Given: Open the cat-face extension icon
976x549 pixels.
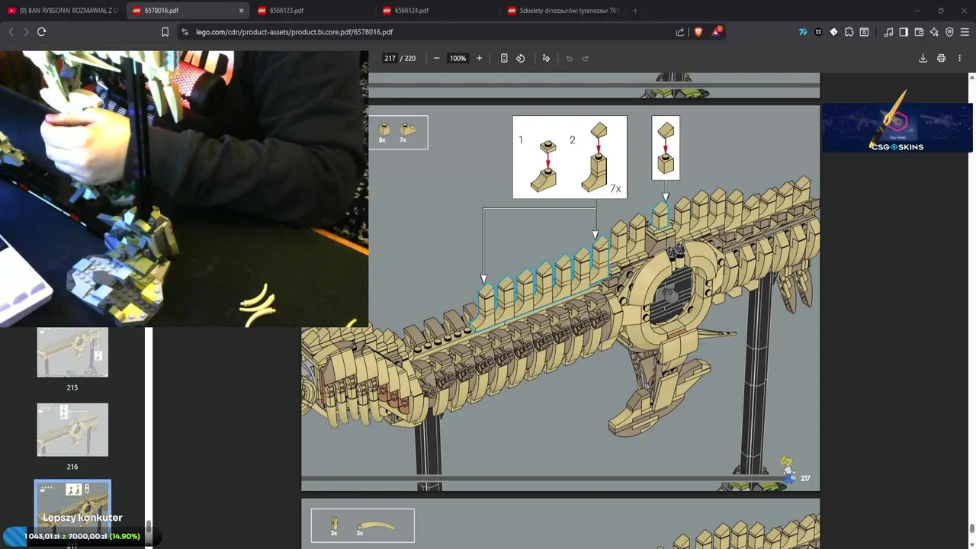Looking at the screenshot, I should 818,32.
